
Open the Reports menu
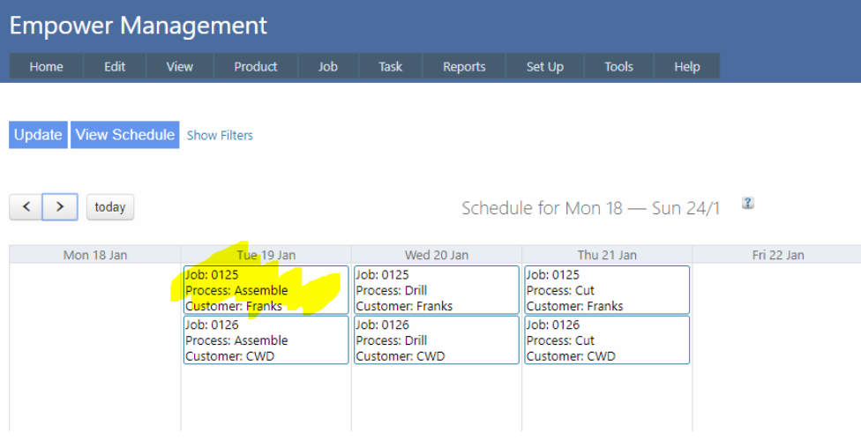pos(464,67)
